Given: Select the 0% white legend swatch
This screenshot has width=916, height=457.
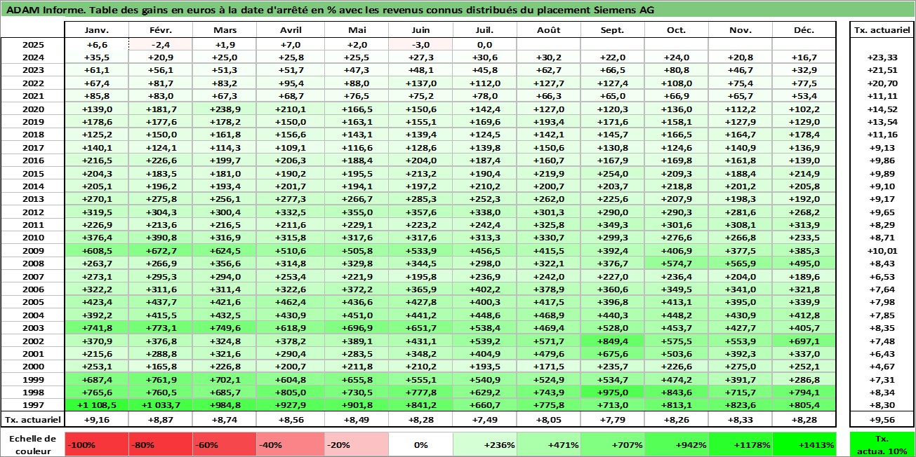Looking at the screenshot, I should coord(420,444).
